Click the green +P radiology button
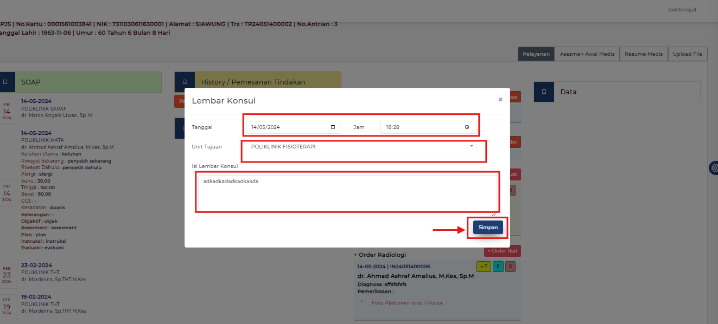 click(483, 267)
